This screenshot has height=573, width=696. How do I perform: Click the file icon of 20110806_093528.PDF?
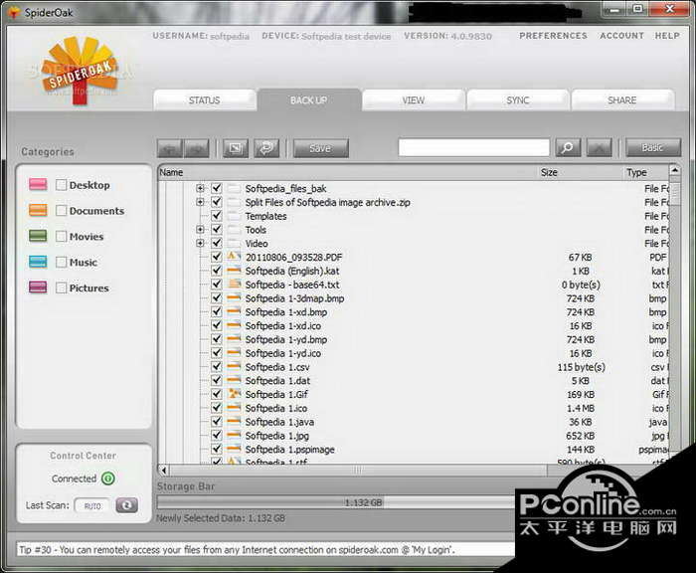(x=234, y=257)
